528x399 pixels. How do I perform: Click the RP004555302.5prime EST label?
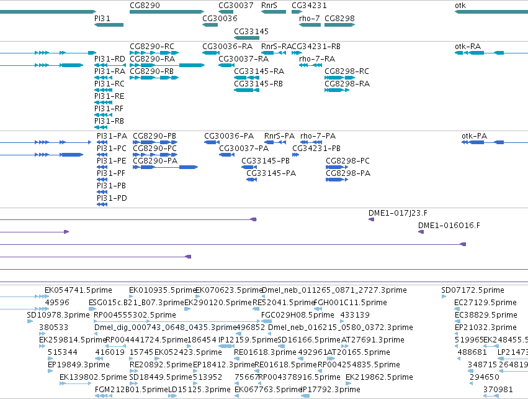[x=135, y=315]
